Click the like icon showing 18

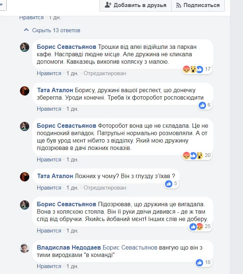pyautogui.click(x=199, y=263)
